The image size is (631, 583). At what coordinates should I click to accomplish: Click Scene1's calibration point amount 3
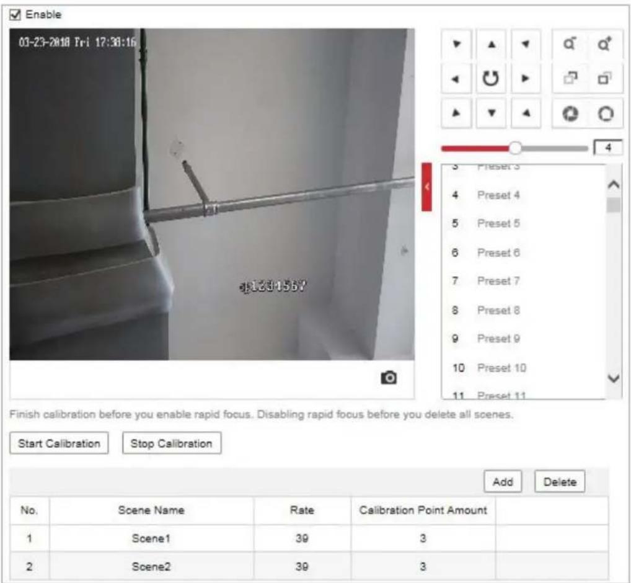click(423, 538)
